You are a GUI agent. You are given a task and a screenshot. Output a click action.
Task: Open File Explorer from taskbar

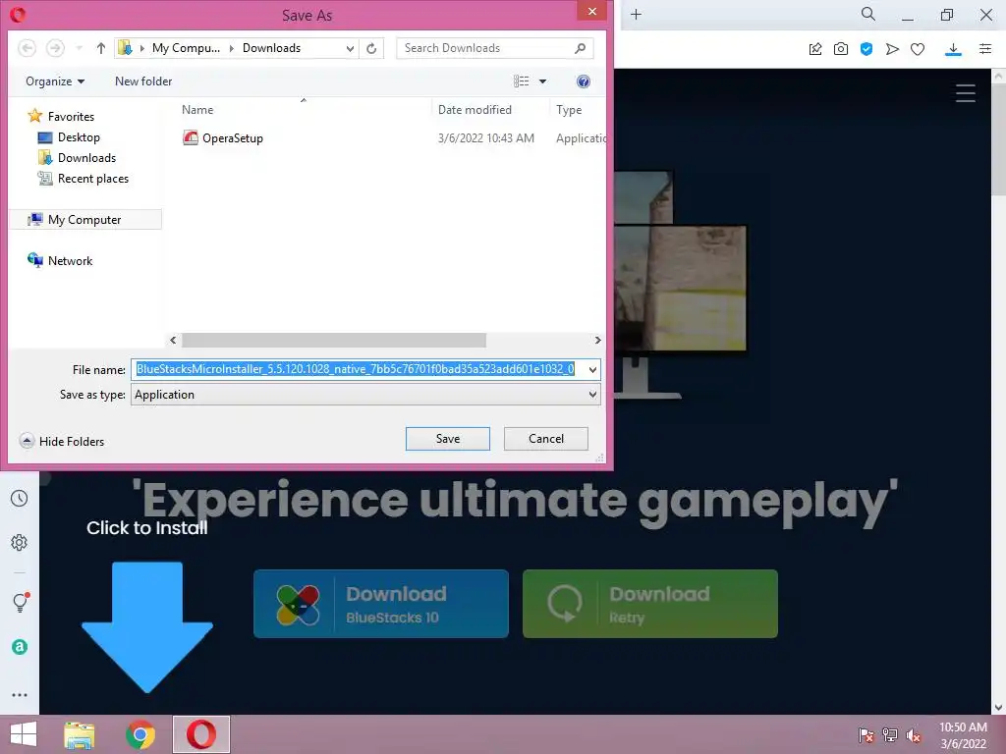coord(80,734)
